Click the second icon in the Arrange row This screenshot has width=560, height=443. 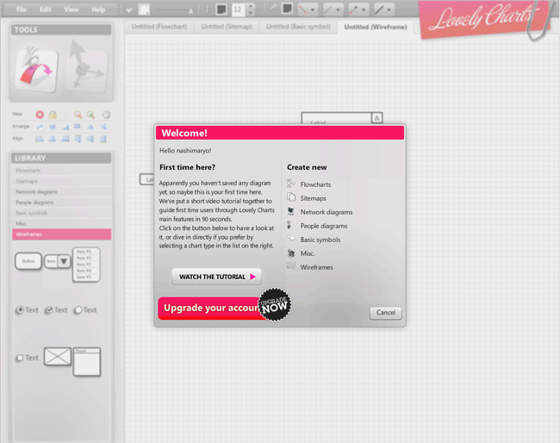pyautogui.click(x=53, y=127)
